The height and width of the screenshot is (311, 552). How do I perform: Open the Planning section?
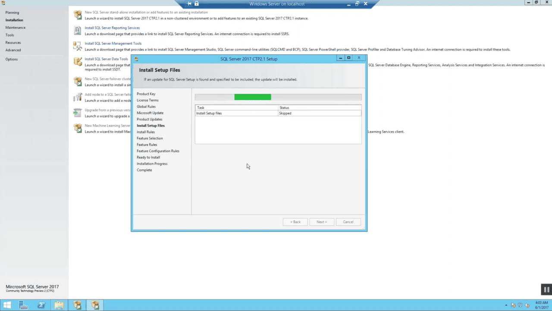coord(12,12)
